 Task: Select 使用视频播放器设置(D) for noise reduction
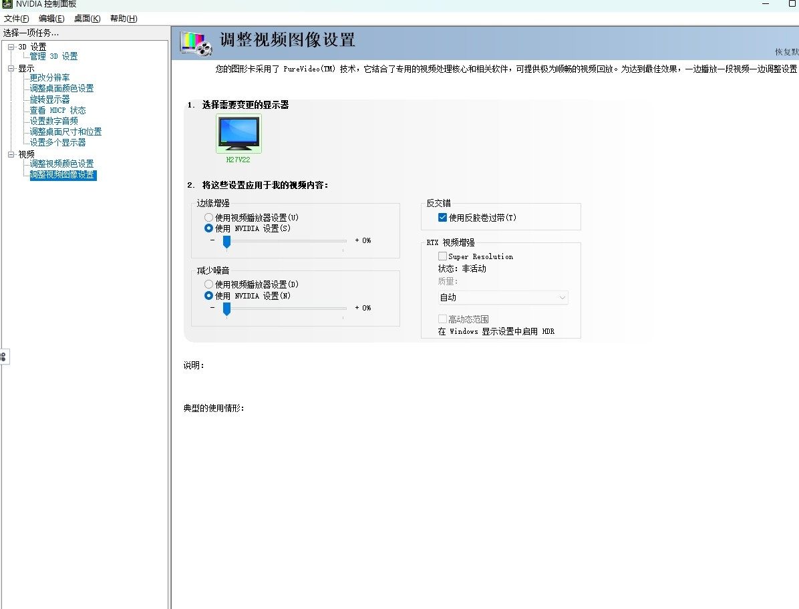tap(208, 284)
